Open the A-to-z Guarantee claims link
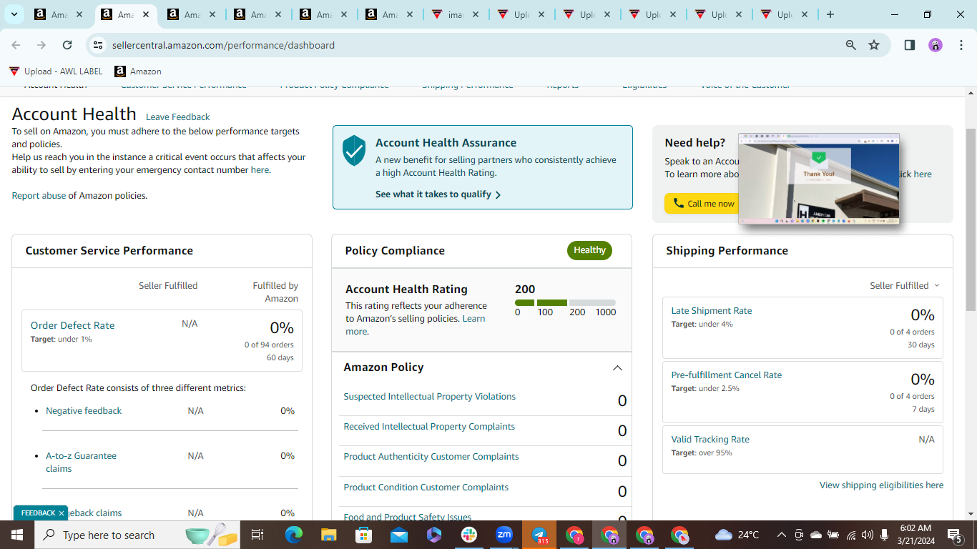977x549 pixels. point(81,462)
